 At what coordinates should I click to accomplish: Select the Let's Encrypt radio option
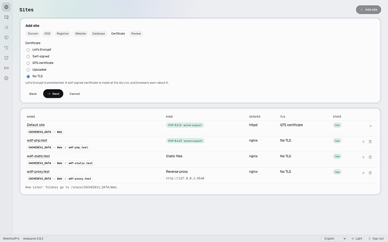pos(28,50)
